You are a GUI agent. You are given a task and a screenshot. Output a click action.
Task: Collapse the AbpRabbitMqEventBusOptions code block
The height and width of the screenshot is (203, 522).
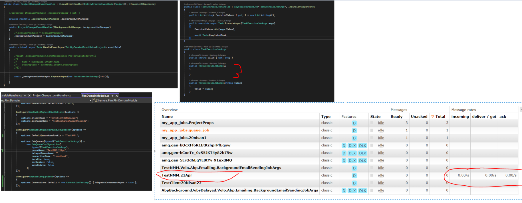coord(5,112)
